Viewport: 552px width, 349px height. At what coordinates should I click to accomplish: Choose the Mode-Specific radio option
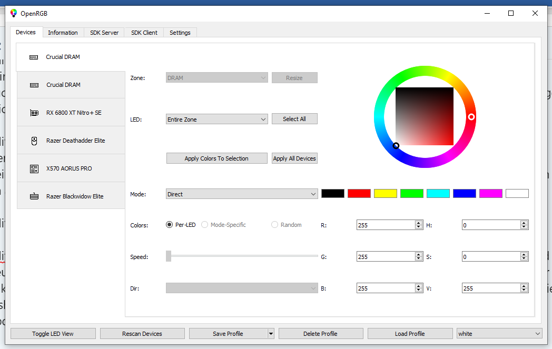click(204, 225)
